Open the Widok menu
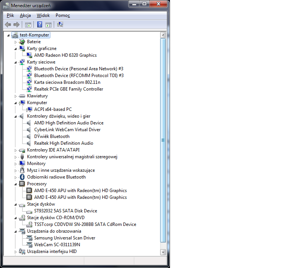The width and height of the screenshot is (308, 268). click(43, 15)
